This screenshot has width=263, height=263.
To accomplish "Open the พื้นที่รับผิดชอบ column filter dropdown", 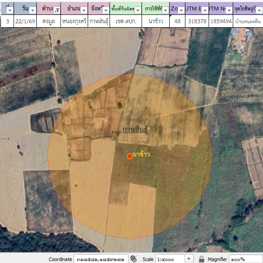I will pos(138,10).
